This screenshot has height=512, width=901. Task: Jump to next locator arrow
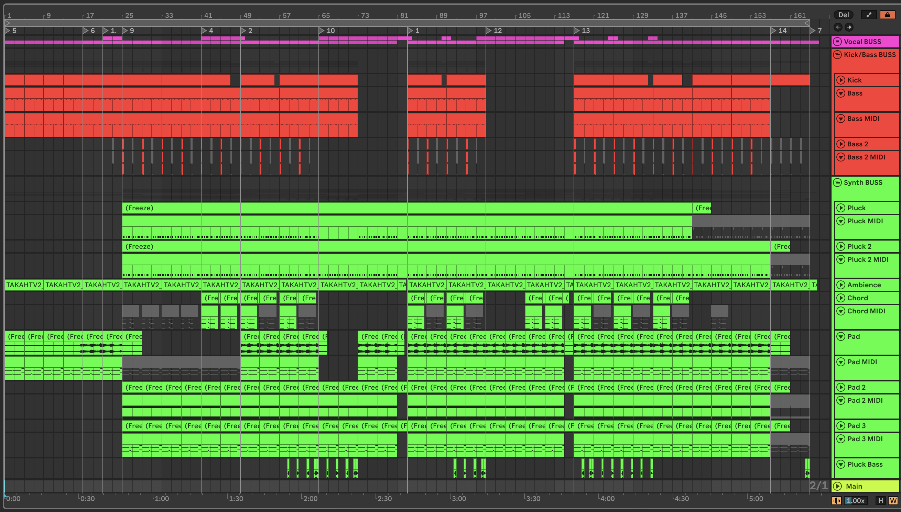click(849, 27)
